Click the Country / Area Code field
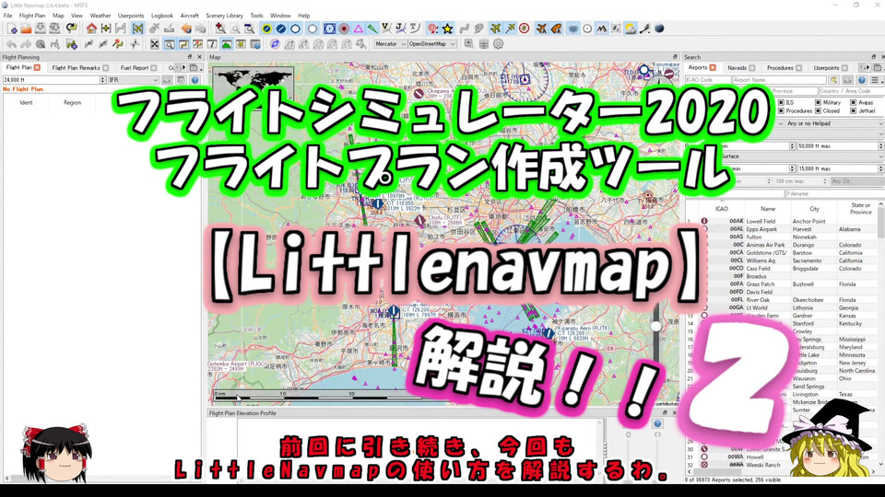 tap(851, 91)
